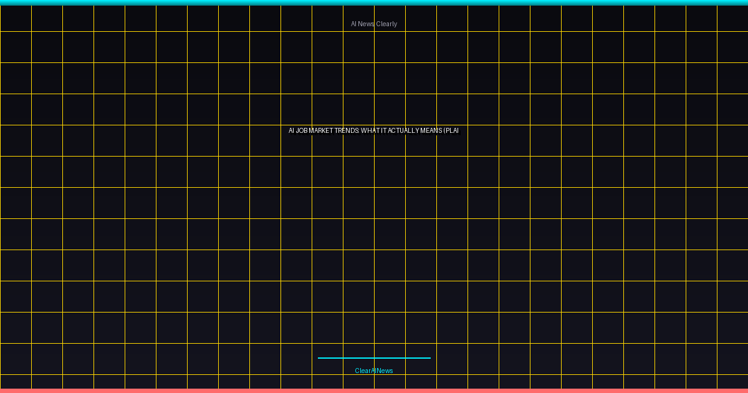Click the grid cell directly below the '(PLAI' text
This screenshot has height=393, width=748.
point(452,172)
